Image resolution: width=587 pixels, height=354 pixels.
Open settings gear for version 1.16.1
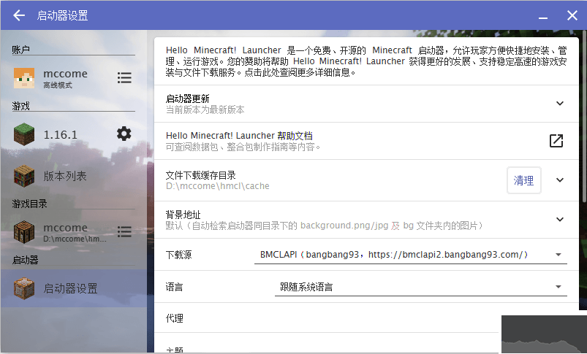(x=124, y=134)
